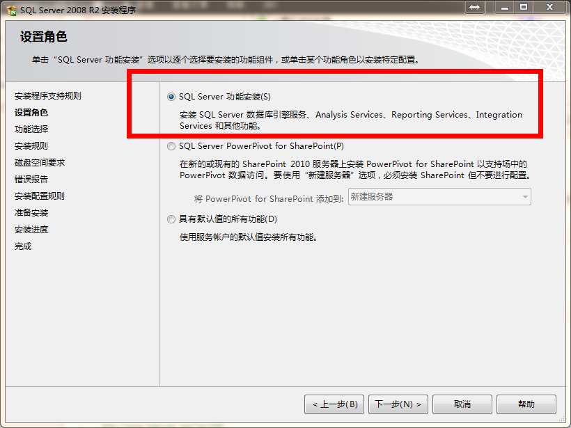
Task: Select 磁盘空间要求 in the sidebar
Action: tap(39, 163)
